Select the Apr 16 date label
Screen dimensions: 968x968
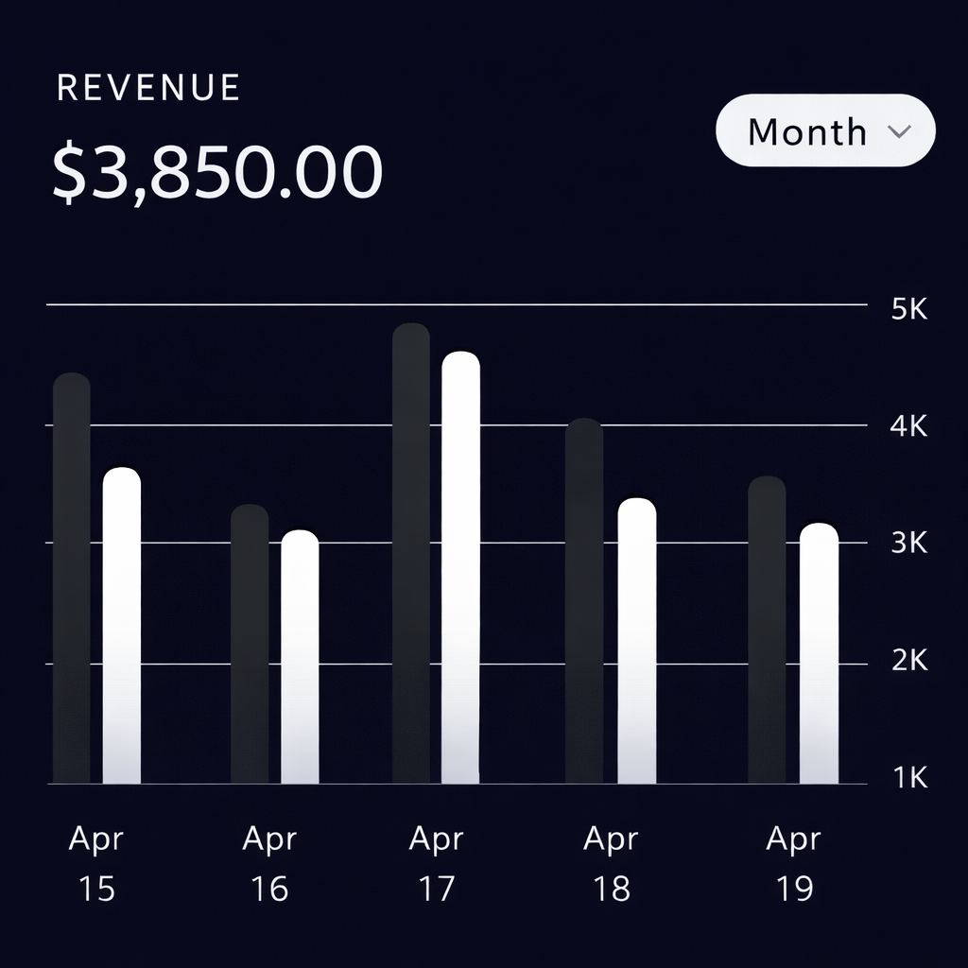tap(269, 863)
